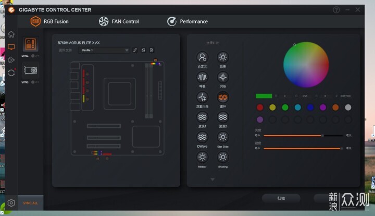Click the G value field showing 255
This screenshot has width=375, height=216.
[x=305, y=96]
